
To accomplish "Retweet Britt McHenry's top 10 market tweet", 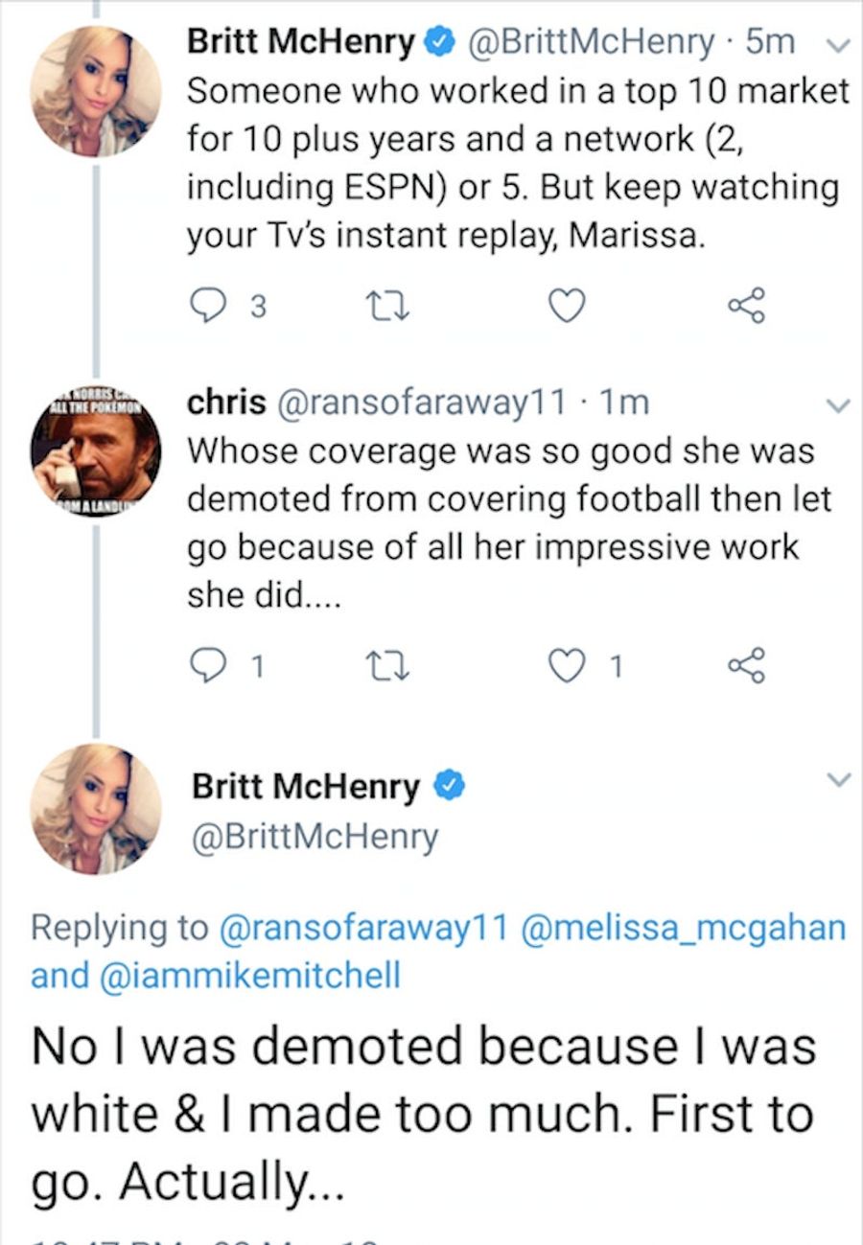I will click(375, 307).
